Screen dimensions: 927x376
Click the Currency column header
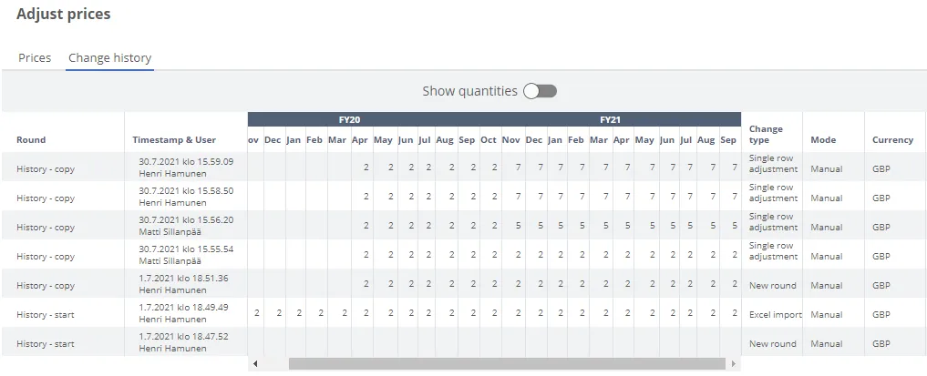(892, 140)
